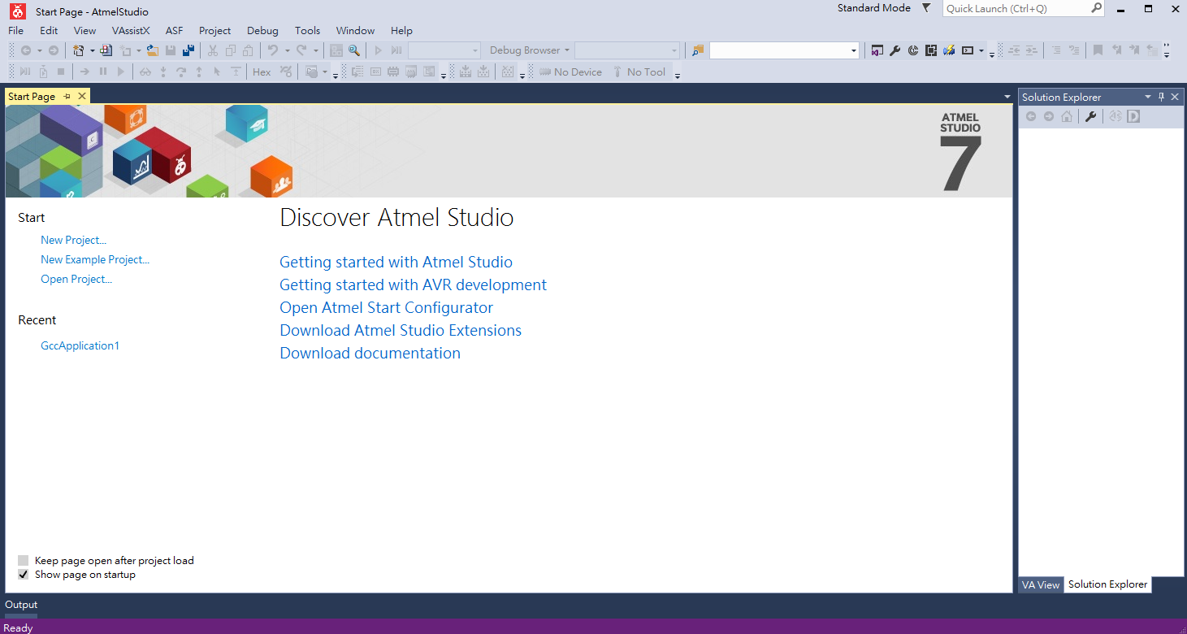This screenshot has width=1187, height=634.
Task: Click the No Device chip selector
Action: coord(570,72)
